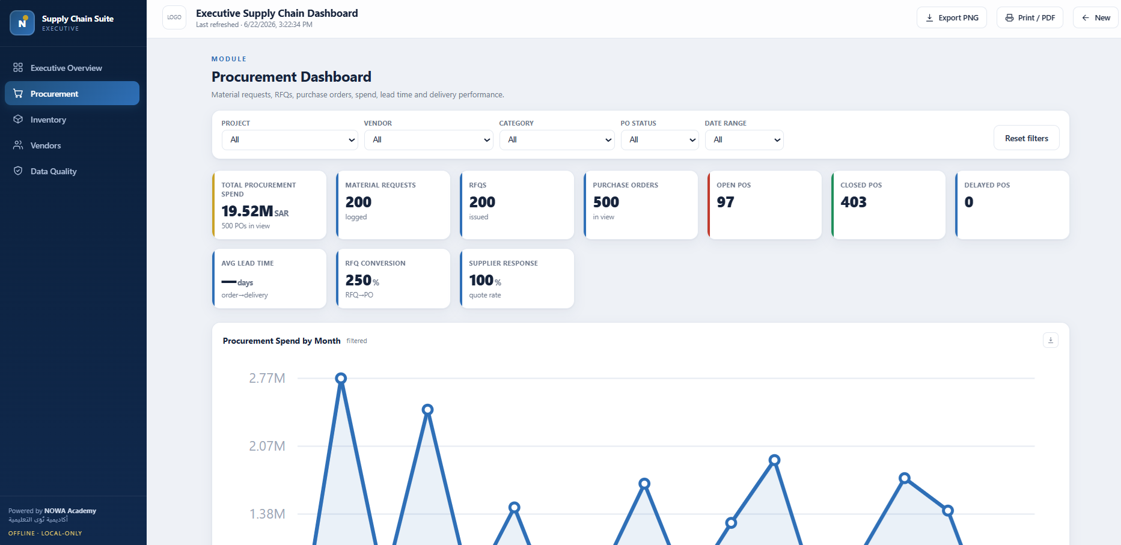Expand the Vendor filter dropdown
The image size is (1121, 545).
(429, 139)
